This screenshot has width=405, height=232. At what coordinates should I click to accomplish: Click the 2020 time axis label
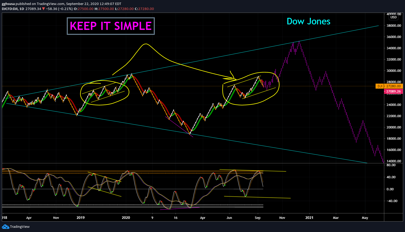pos(126,218)
